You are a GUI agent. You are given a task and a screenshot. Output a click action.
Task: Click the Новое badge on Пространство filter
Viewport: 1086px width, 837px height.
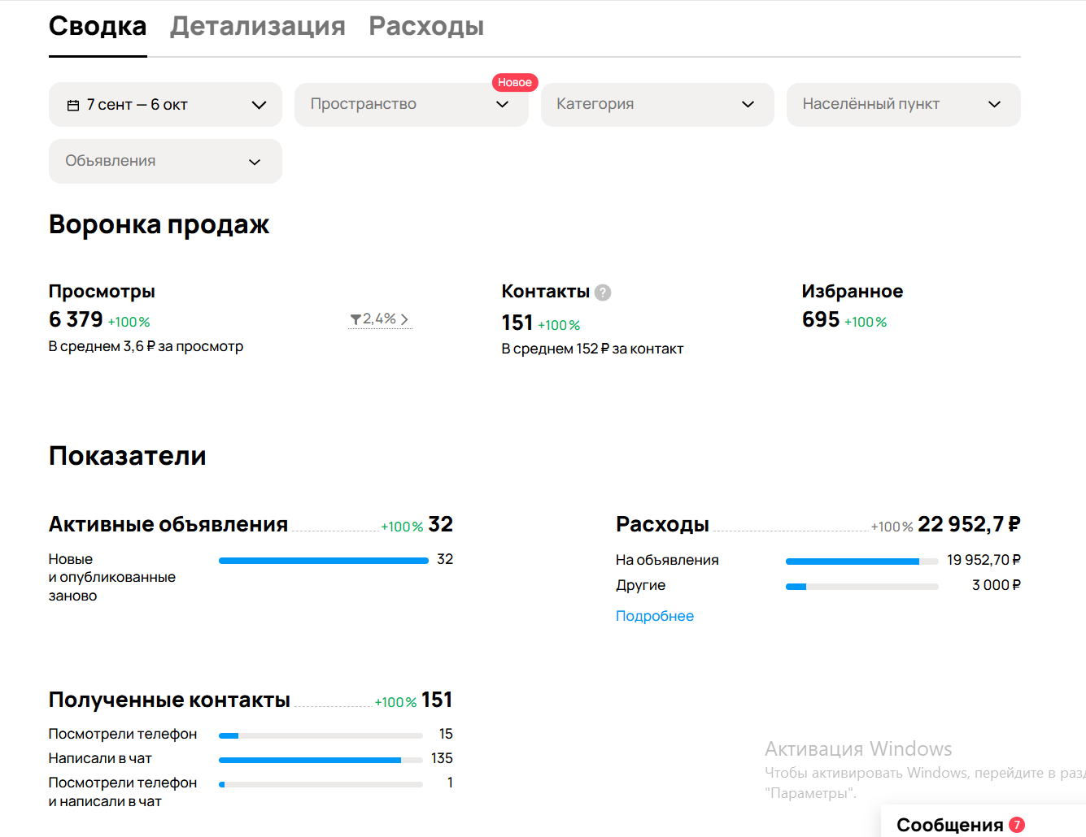pos(515,82)
